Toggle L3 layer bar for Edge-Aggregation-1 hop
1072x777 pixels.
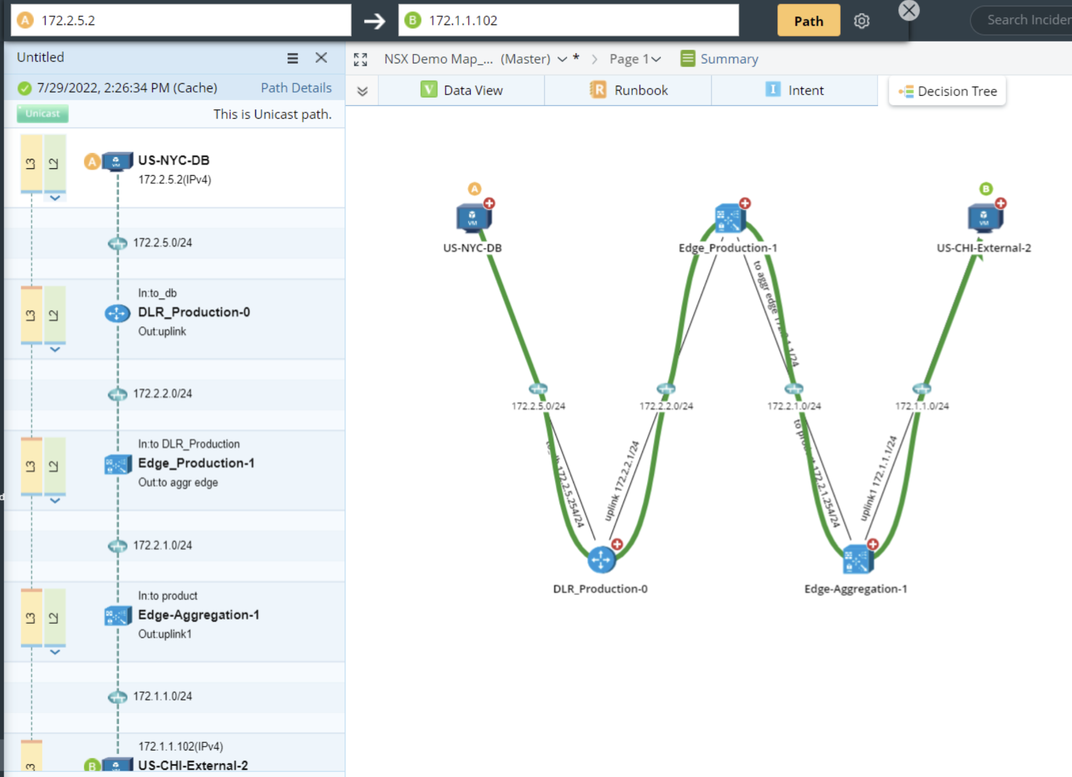pyautogui.click(x=31, y=618)
